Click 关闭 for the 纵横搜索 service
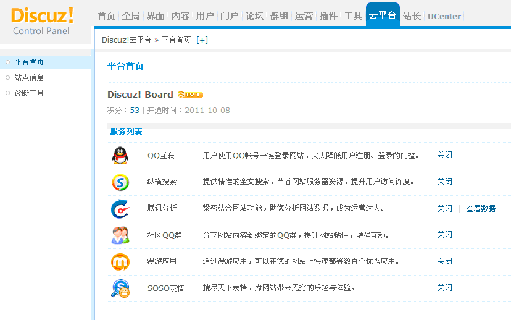511x320 pixels. (x=444, y=182)
